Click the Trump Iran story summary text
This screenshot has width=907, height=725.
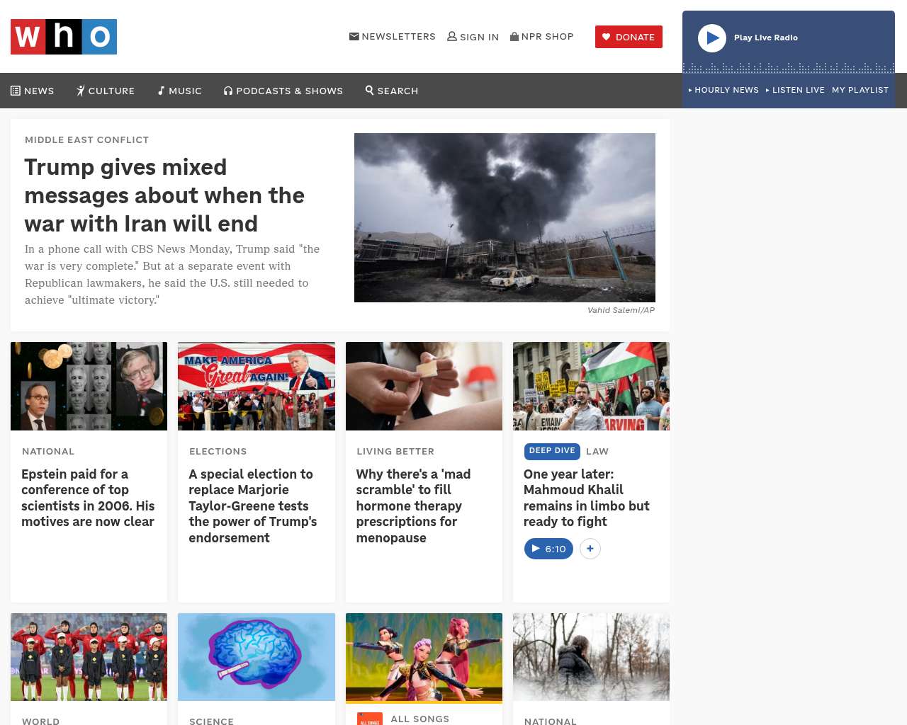pos(172,275)
